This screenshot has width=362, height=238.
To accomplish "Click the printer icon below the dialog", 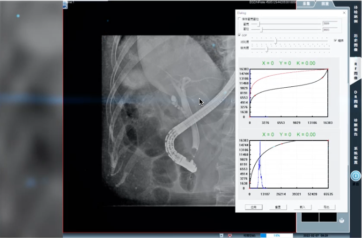I will click(342, 221).
